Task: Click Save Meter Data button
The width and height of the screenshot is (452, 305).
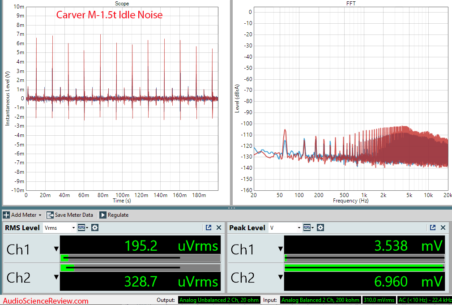Action: point(70,215)
